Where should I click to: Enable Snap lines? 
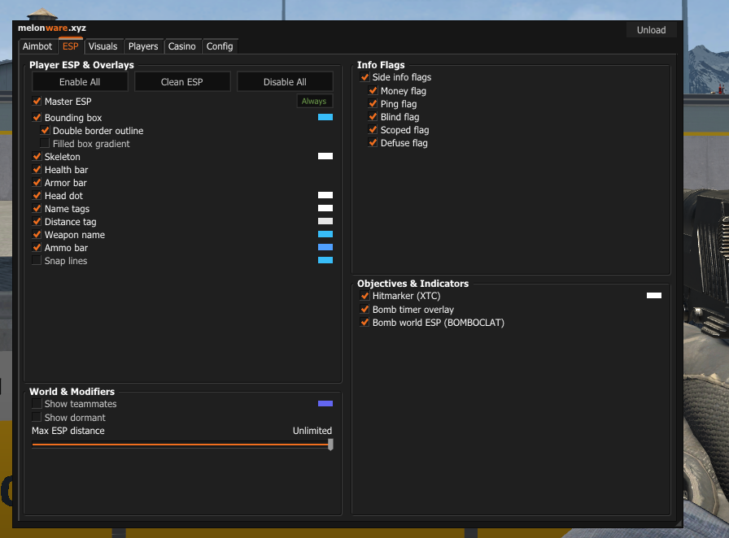[37, 260]
